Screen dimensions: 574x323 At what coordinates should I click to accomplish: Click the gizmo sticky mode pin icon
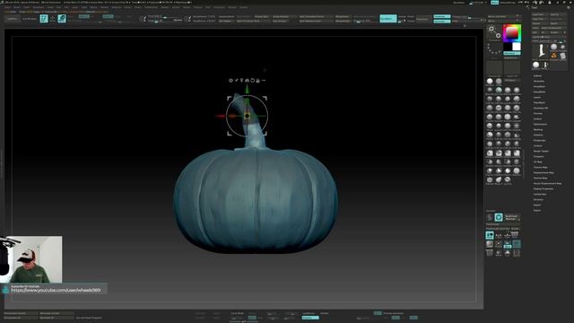[x=236, y=80]
